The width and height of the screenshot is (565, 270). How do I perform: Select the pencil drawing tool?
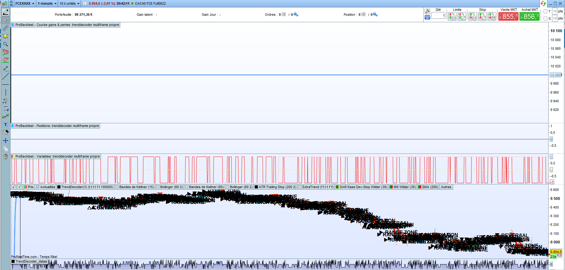[x=6, y=12]
